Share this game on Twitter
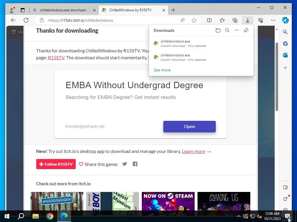Viewport: 297px width, 222px height. coord(124,164)
